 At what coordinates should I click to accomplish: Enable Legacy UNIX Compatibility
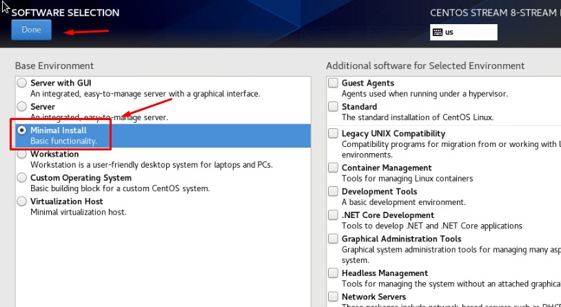pyautogui.click(x=334, y=134)
